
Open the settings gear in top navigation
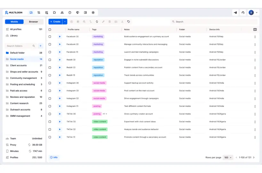(x=93, y=13)
